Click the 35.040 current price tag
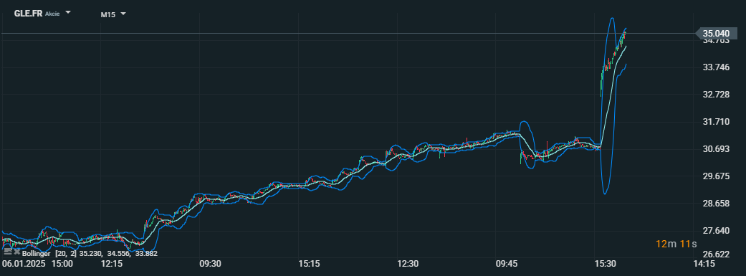Image resolution: width=746 pixels, height=276 pixels. pyautogui.click(x=716, y=33)
